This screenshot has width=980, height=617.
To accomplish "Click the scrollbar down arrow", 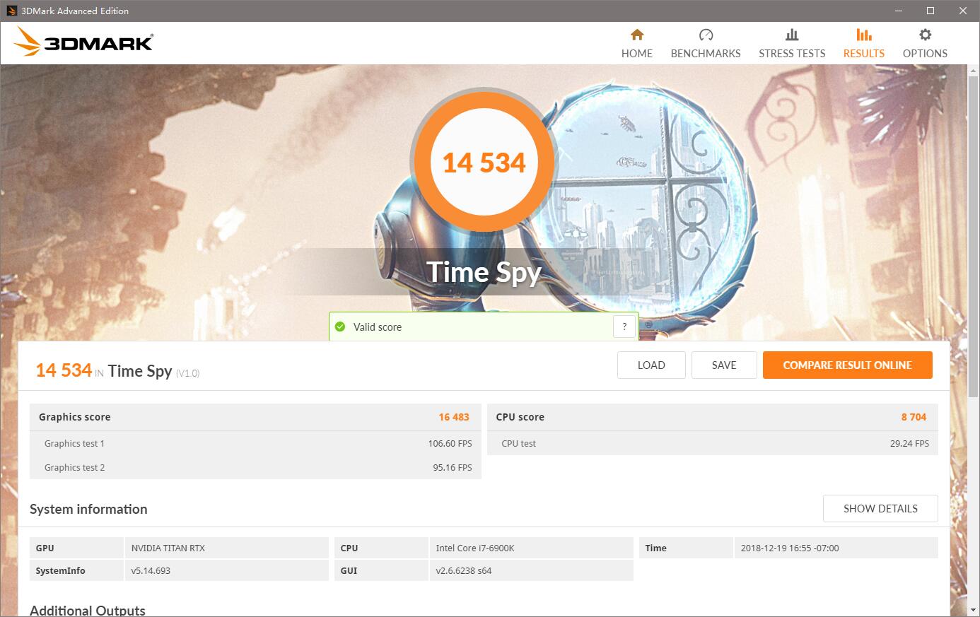I will click(x=974, y=610).
